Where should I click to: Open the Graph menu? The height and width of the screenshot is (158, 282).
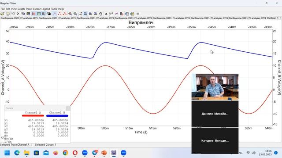[x=21, y=9]
